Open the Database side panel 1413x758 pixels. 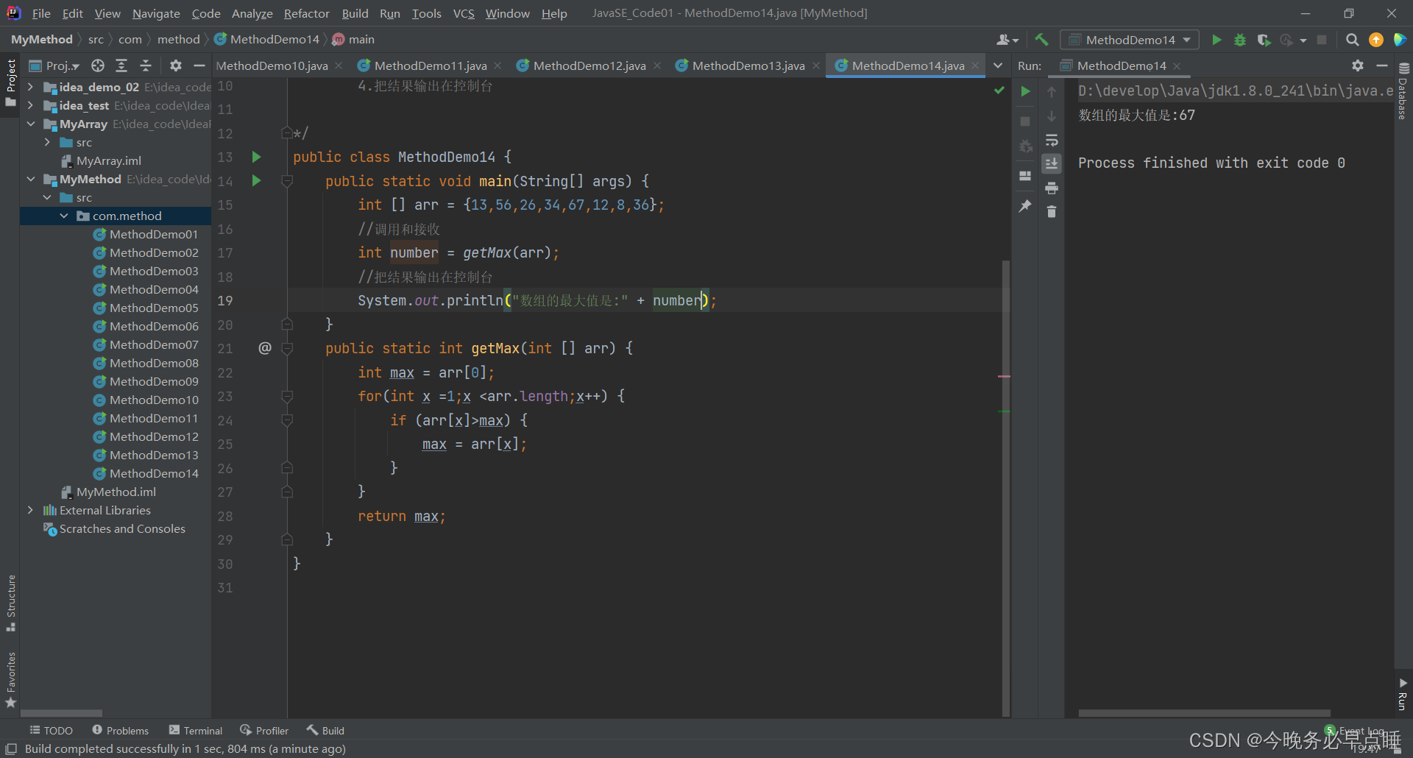pyautogui.click(x=1403, y=91)
